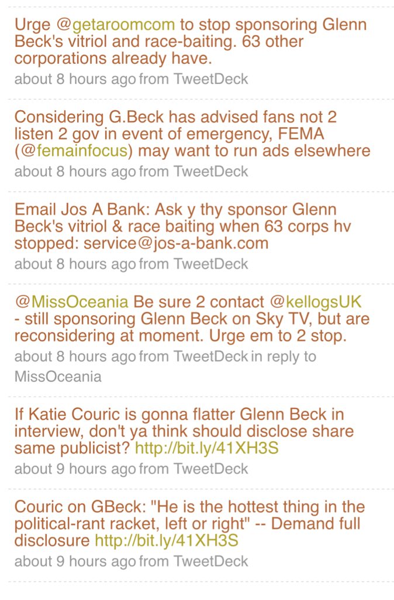Open TweetDeck link under Jos A Bank tweet

pos(210,264)
